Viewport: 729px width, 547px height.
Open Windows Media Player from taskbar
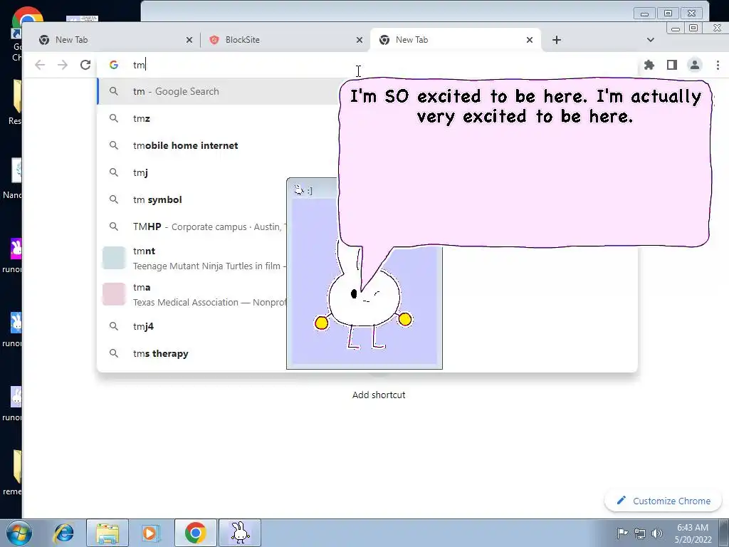point(151,533)
